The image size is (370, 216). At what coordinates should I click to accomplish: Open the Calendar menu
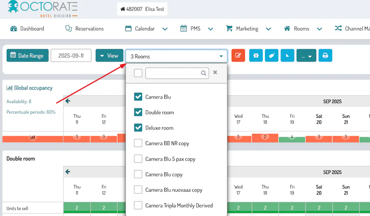point(145,29)
